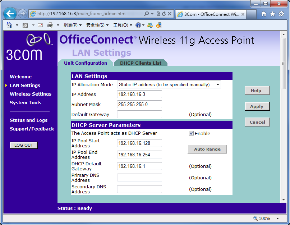Expand the Print dropdown arrow
This screenshot has width=290, height=225.
click(x=58, y=25)
